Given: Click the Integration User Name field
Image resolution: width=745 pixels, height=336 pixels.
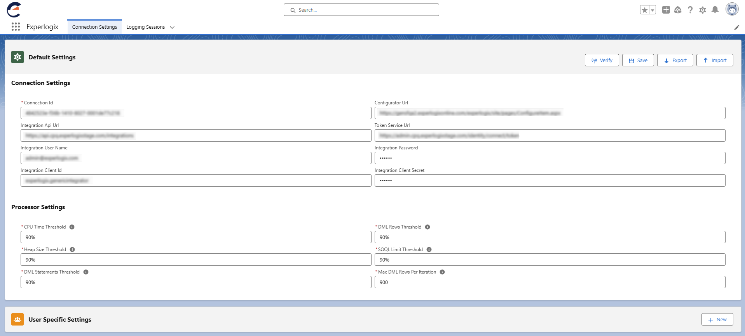Looking at the screenshot, I should 196,158.
